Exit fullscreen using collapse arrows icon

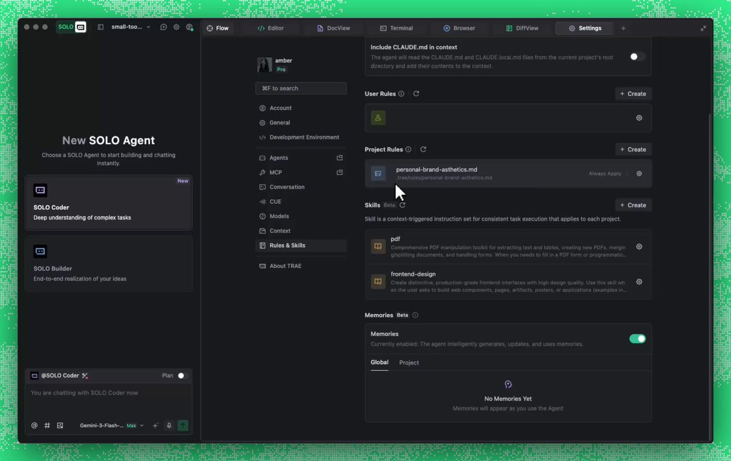click(x=703, y=28)
